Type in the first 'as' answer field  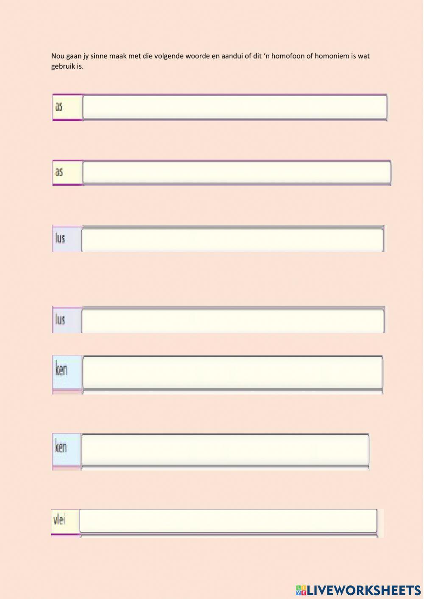pos(234,107)
